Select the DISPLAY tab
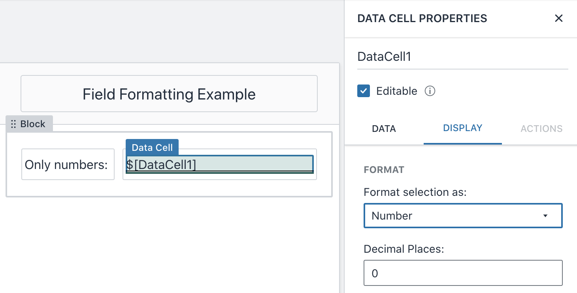 click(462, 128)
